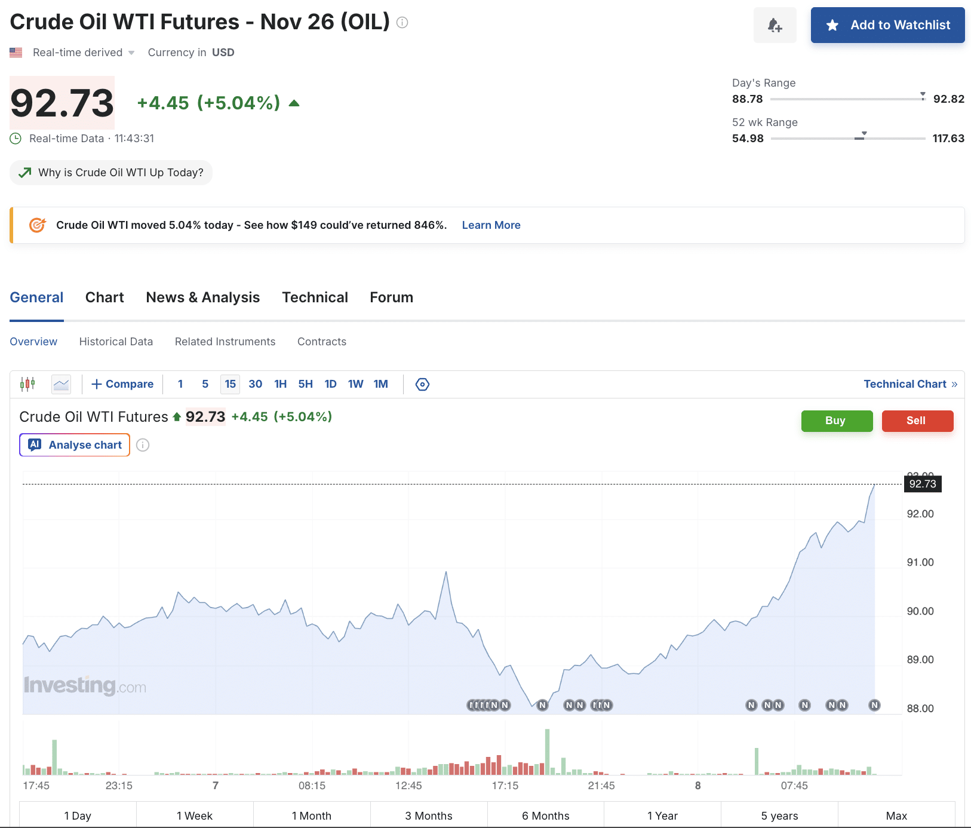Switch to candlestick chart type icon

tap(27, 384)
